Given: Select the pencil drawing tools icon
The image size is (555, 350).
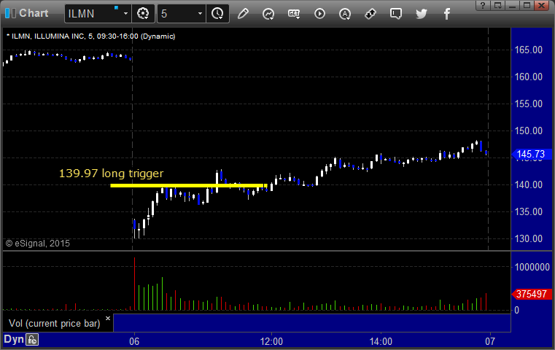Looking at the screenshot, I should (x=243, y=14).
